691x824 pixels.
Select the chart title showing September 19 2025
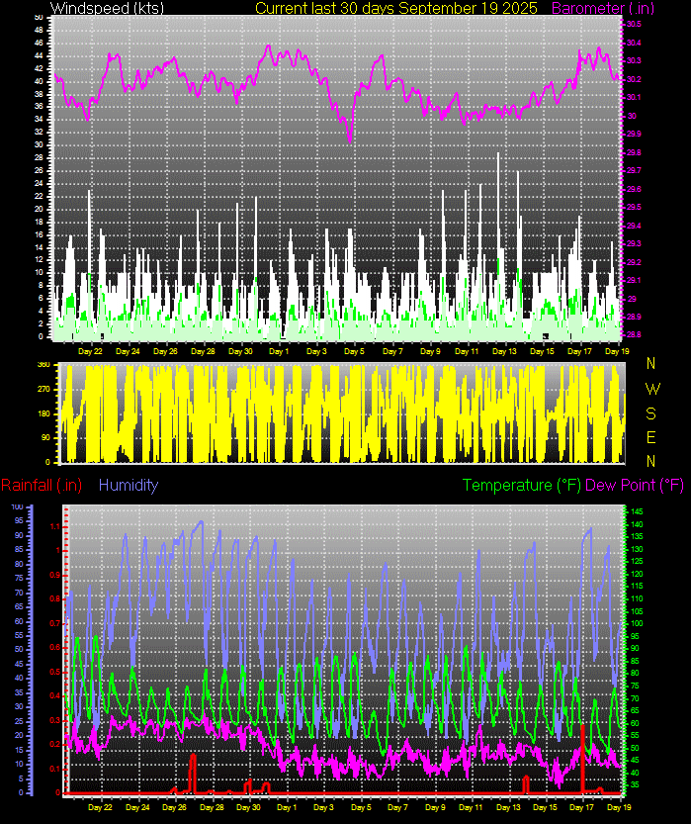395,8
